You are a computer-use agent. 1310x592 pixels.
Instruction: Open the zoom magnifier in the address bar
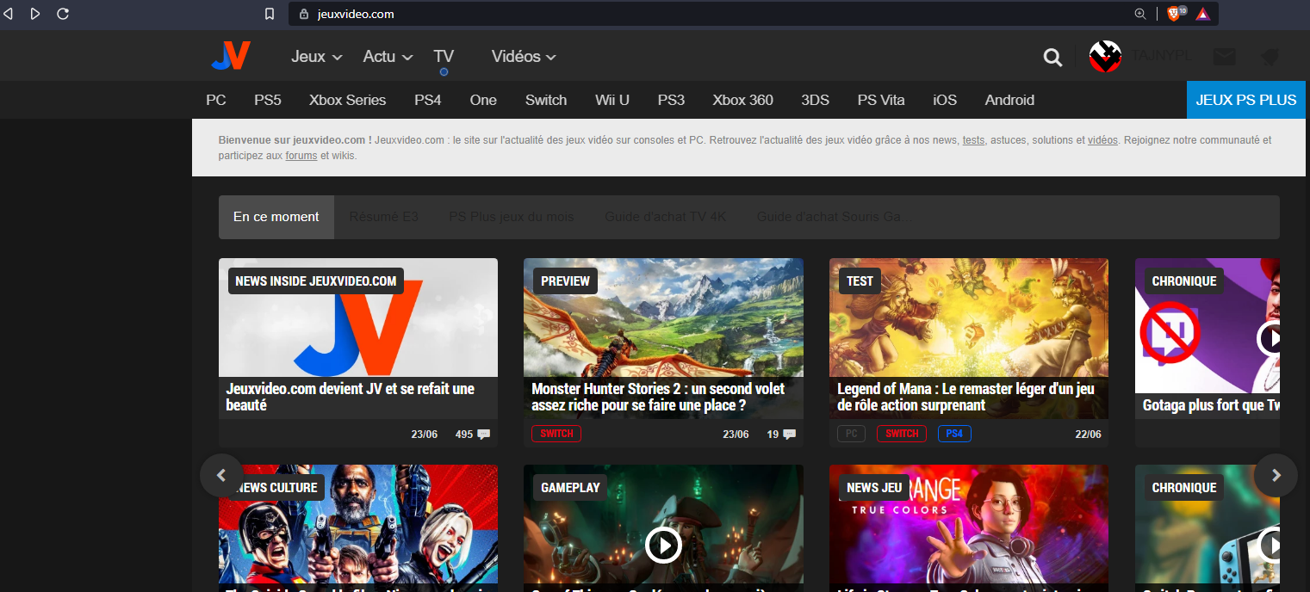pos(1140,14)
